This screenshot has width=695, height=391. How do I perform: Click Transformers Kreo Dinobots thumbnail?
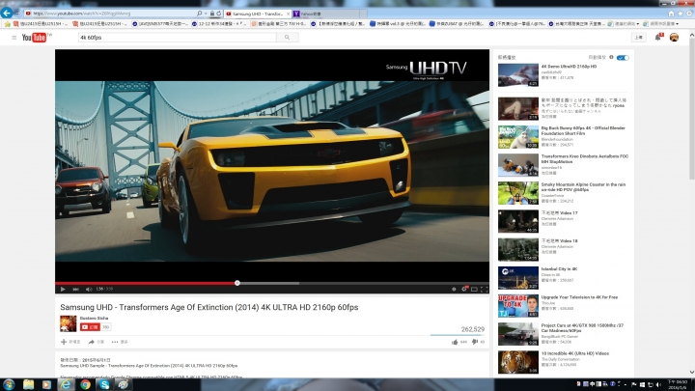point(517,165)
